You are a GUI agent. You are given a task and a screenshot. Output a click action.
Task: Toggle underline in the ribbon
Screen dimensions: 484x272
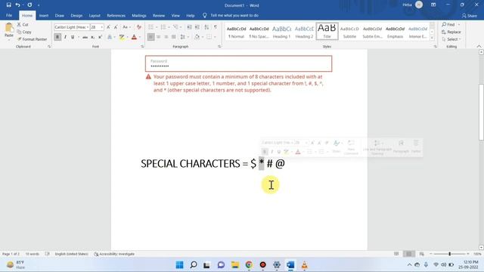click(x=73, y=37)
